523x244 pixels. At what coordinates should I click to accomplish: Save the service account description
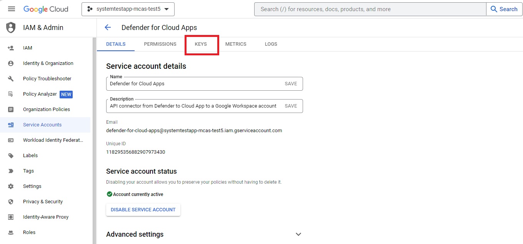(x=291, y=106)
